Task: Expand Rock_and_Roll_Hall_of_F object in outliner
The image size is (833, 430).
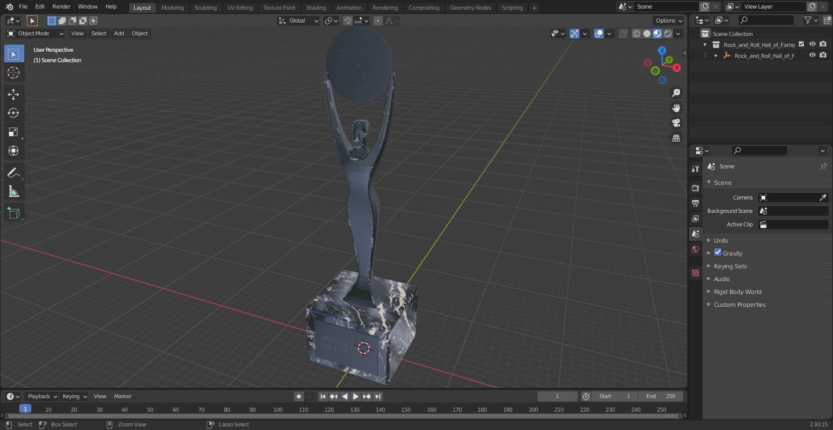Action: pyautogui.click(x=716, y=56)
